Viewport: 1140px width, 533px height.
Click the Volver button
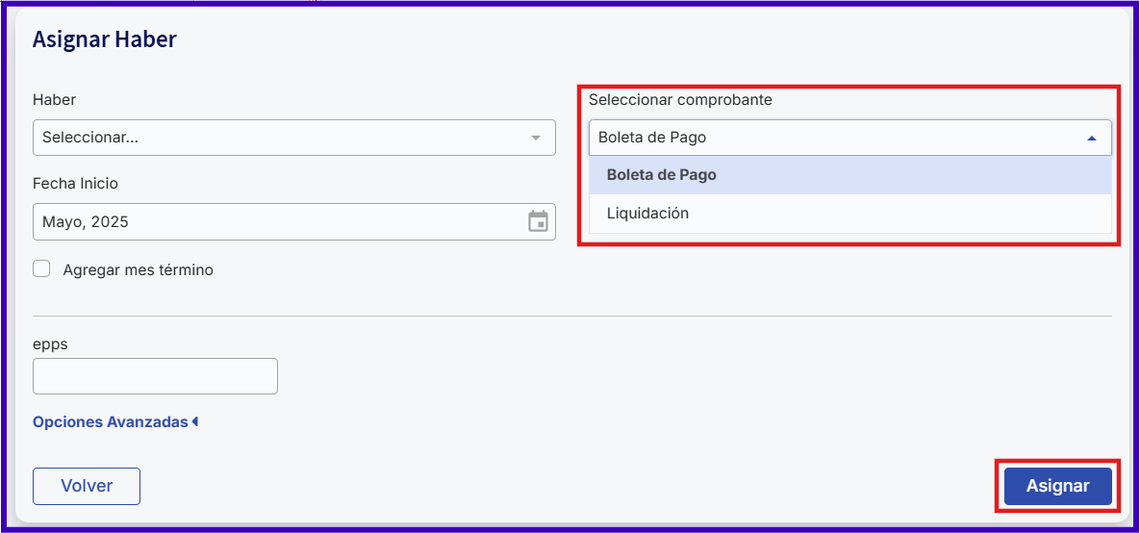(x=87, y=486)
